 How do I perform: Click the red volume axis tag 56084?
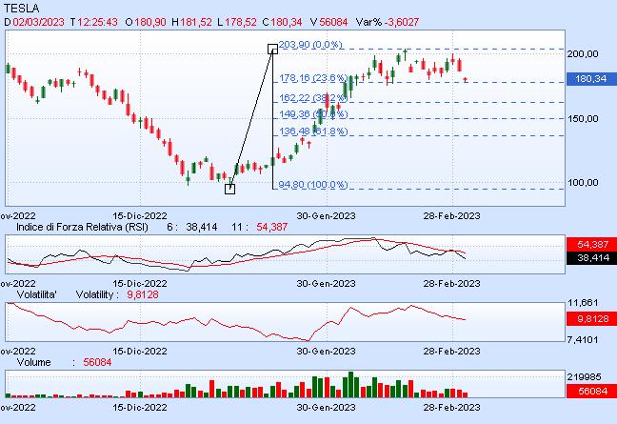(591, 392)
